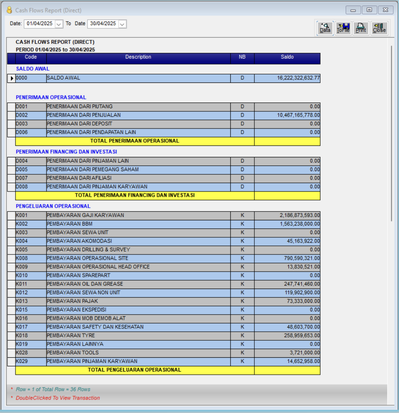
Task: Click the Data toolbar icon
Action: point(325,28)
